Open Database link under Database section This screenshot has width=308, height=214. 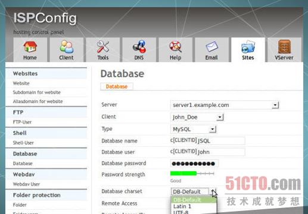tap(23, 163)
